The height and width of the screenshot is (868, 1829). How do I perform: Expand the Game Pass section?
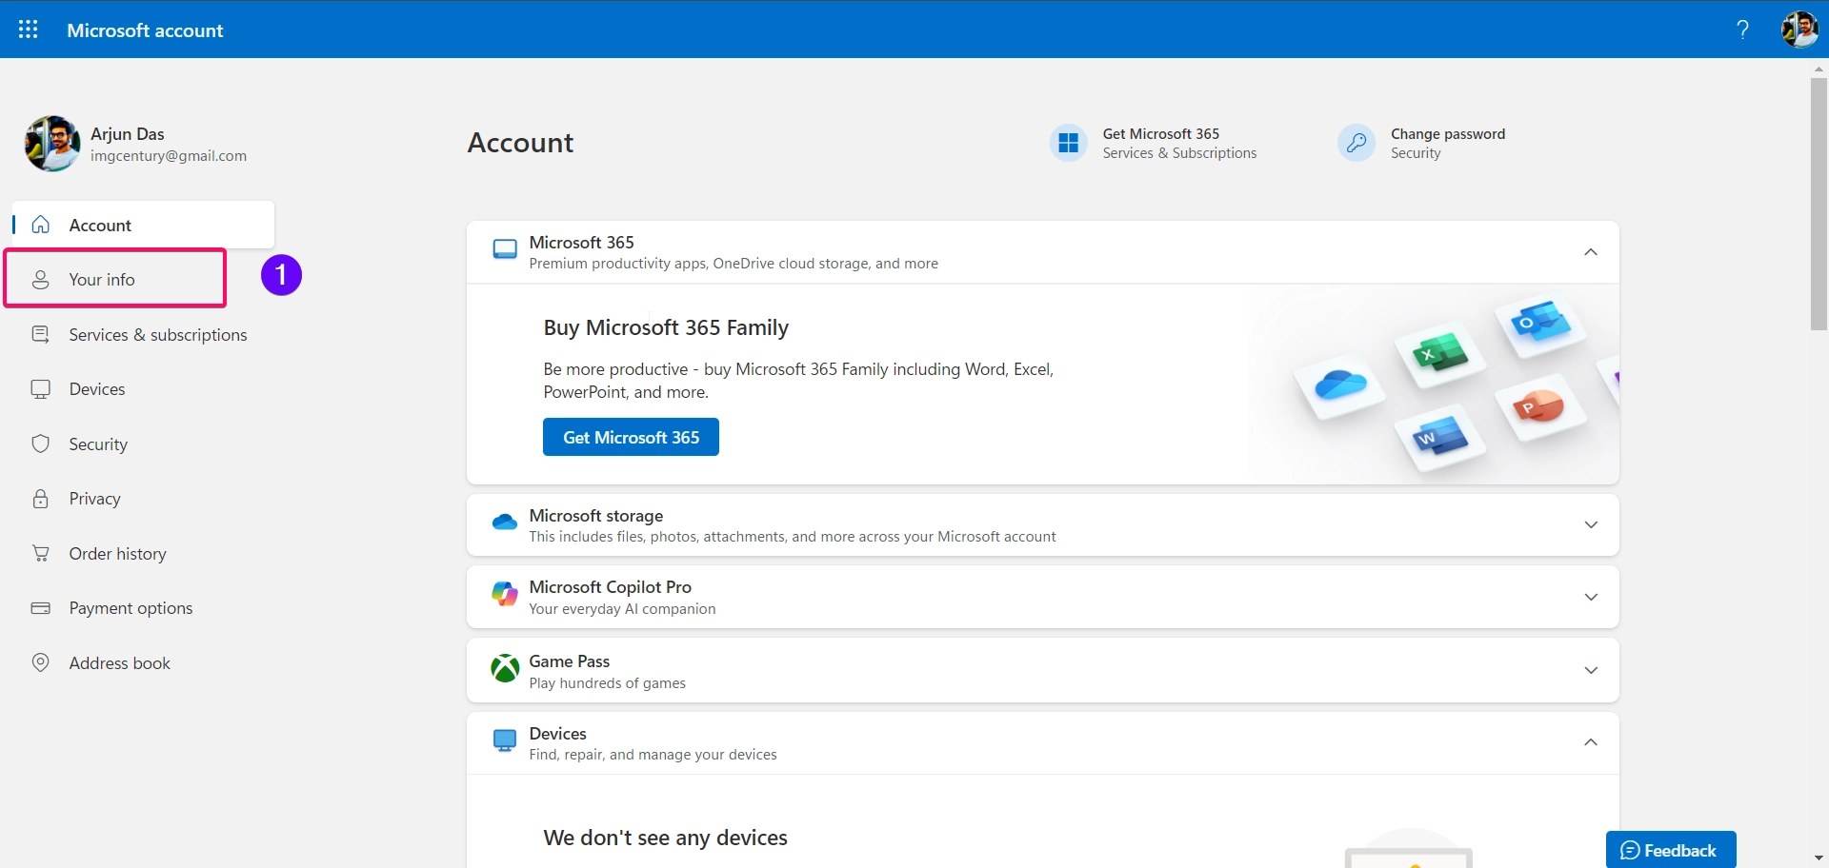(x=1591, y=671)
